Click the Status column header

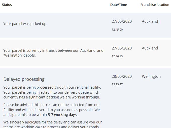7,5
